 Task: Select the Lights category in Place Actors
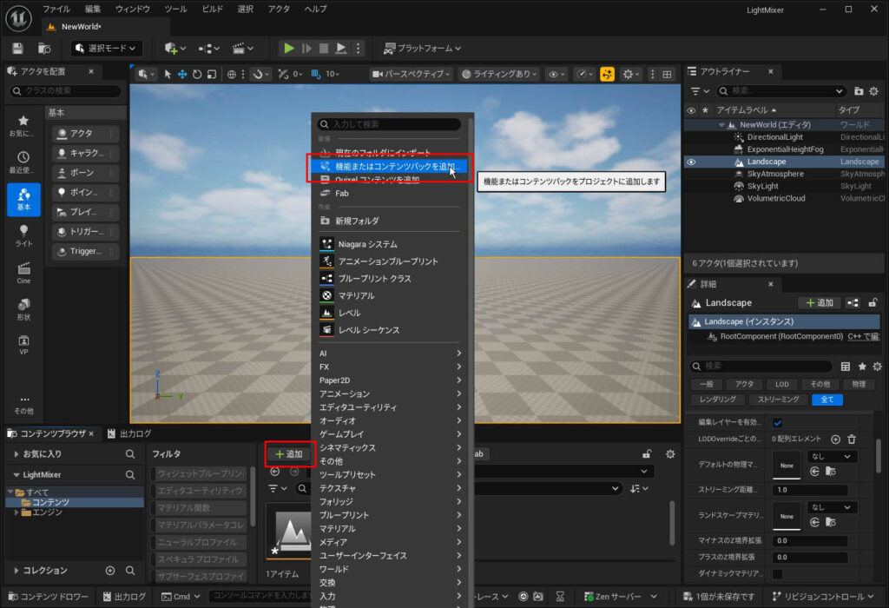(x=23, y=235)
